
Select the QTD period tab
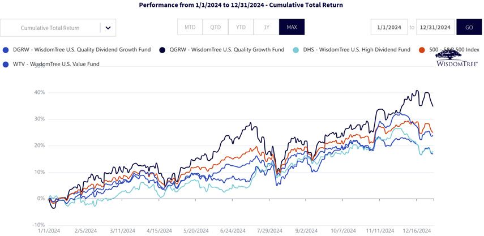[216, 27]
